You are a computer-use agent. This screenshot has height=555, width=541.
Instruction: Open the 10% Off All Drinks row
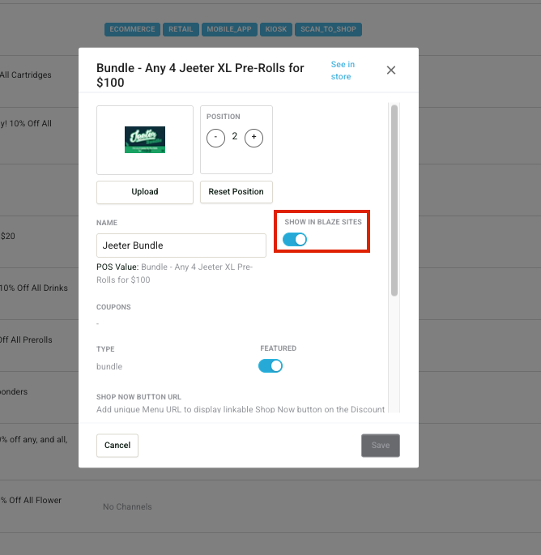pos(34,288)
